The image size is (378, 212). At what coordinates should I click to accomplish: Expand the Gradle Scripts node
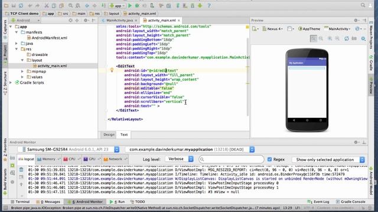[x=11, y=82]
